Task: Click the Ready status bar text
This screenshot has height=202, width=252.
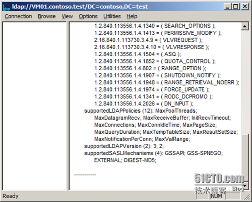Action: pos(10,196)
